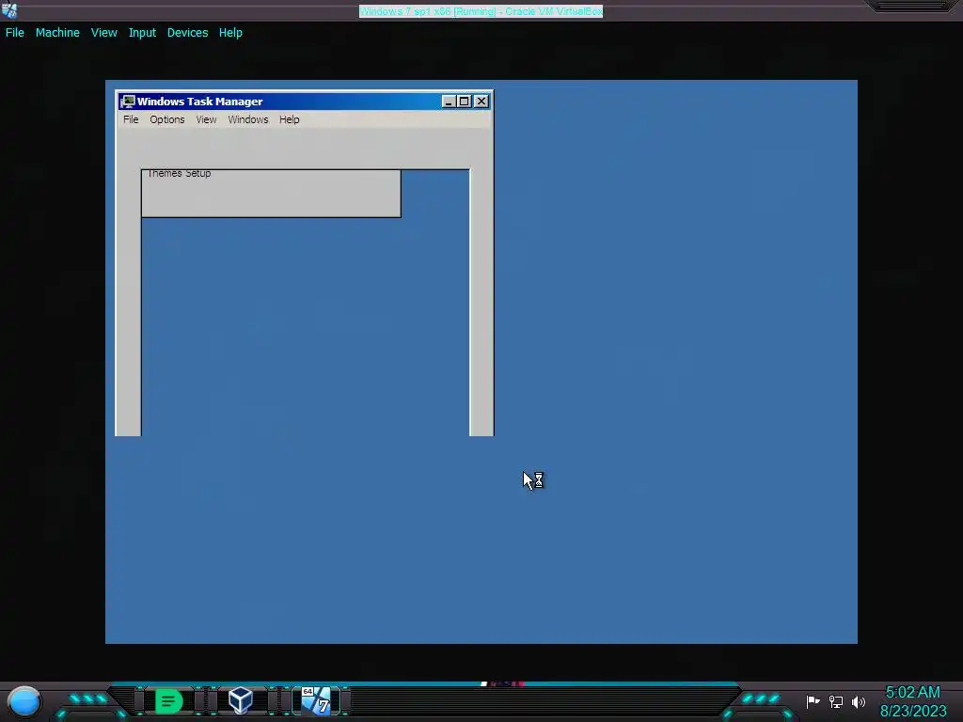Close the Windows Task Manager window

481,102
